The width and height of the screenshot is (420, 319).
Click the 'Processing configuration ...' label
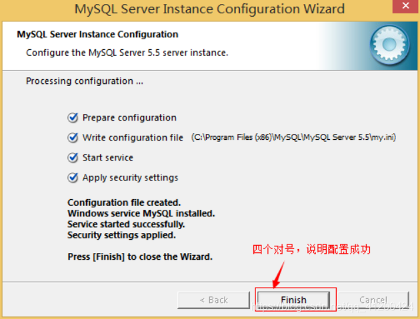tap(85, 81)
